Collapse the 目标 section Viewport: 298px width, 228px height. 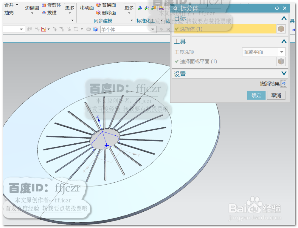coord(284,18)
